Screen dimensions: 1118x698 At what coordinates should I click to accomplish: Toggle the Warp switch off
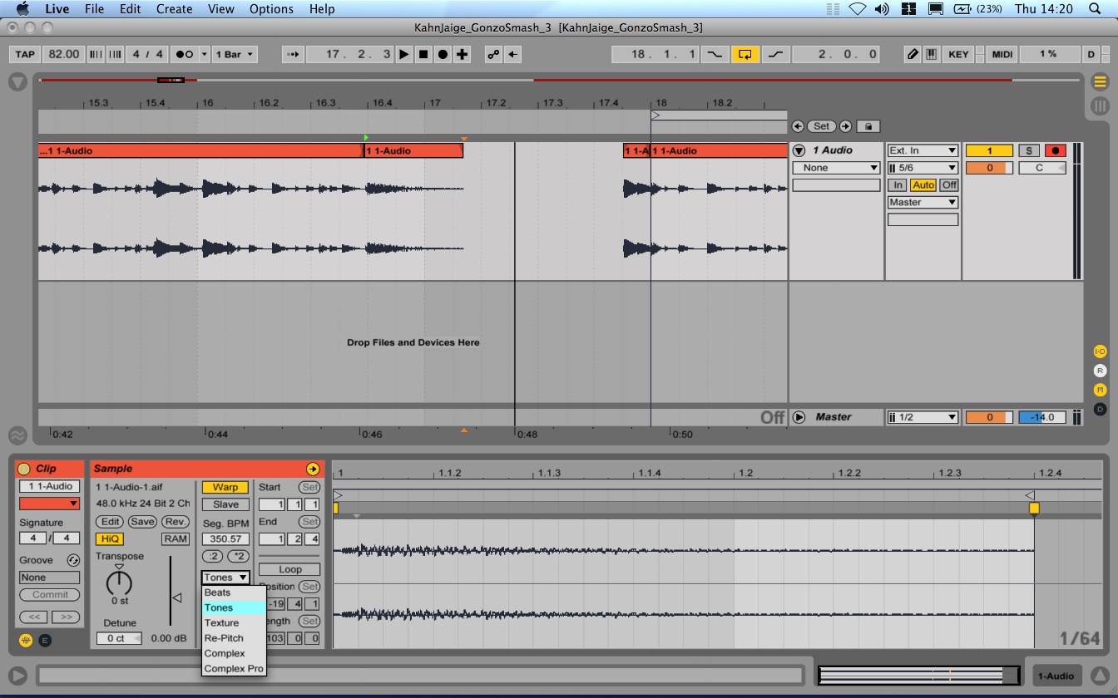pos(225,487)
